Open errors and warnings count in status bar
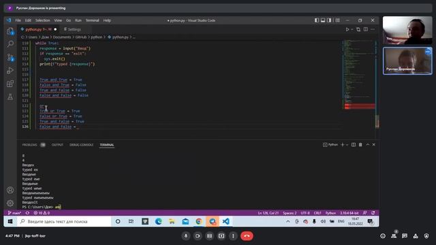 (42, 213)
